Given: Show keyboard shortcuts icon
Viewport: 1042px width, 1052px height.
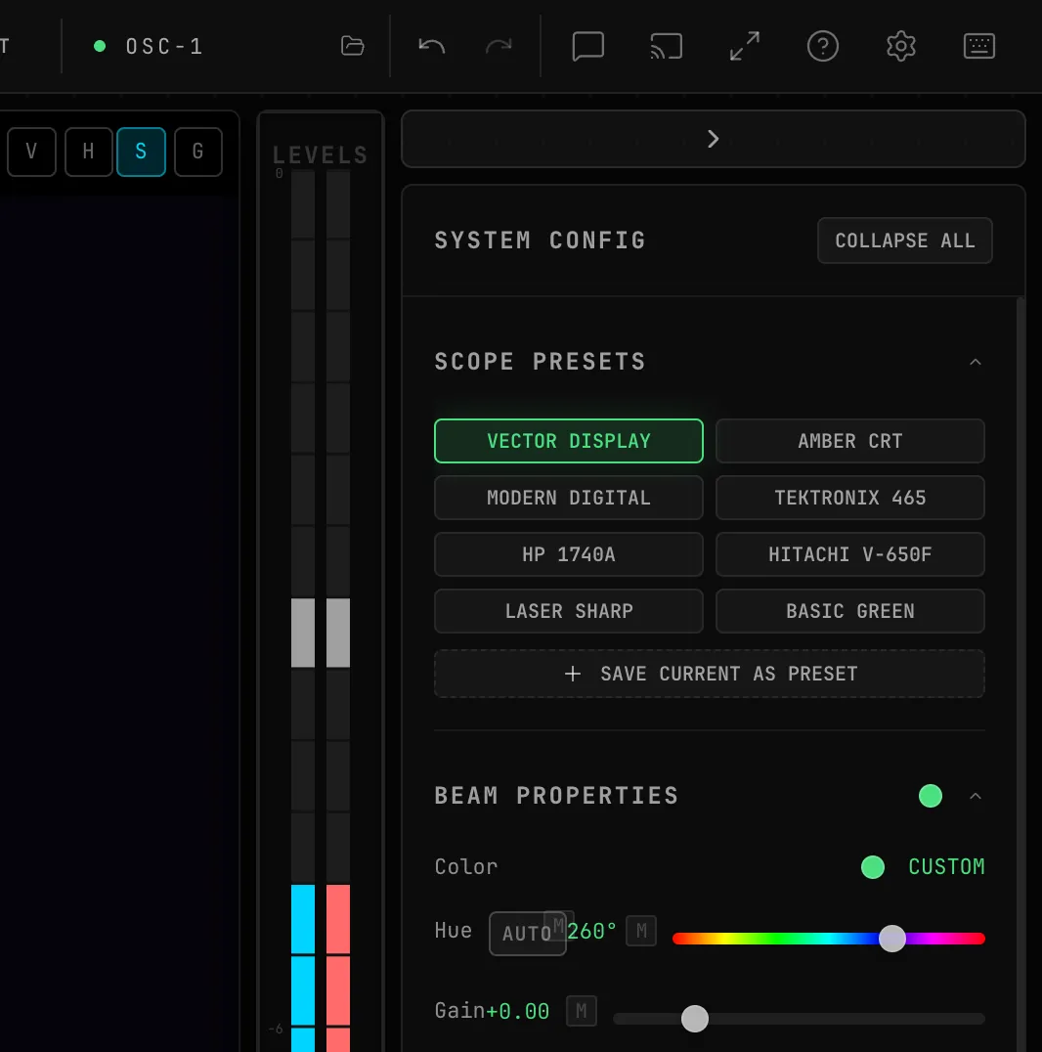Looking at the screenshot, I should click(978, 46).
